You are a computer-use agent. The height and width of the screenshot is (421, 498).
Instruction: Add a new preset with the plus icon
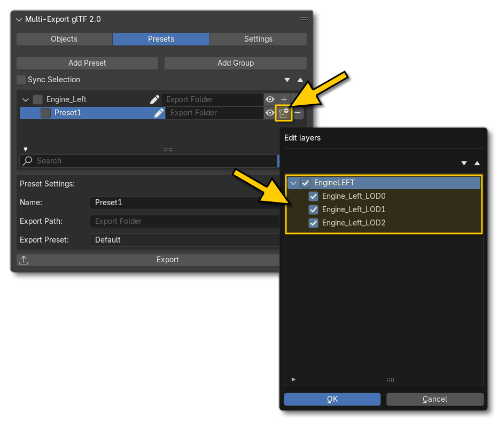coord(284,99)
